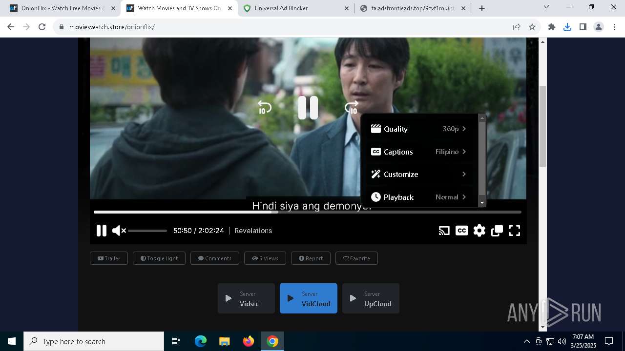Viewport: 625px width, 351px height.
Task: Open Task View on taskbar
Action: click(x=176, y=341)
